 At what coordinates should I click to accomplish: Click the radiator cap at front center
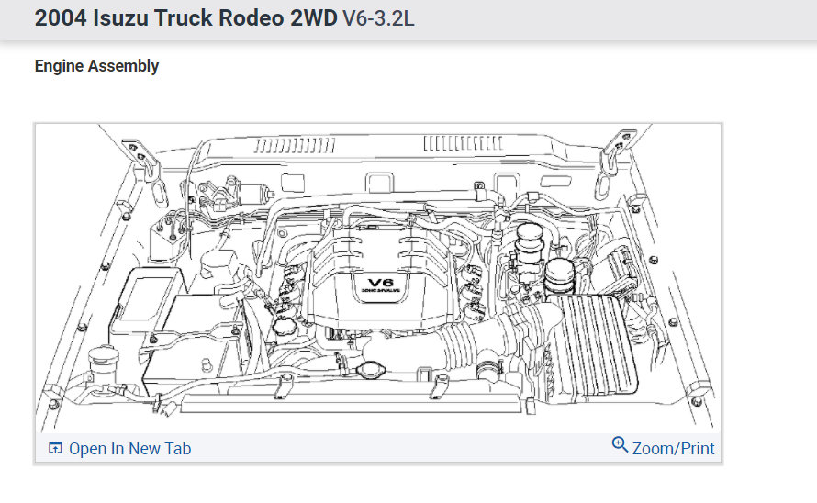click(371, 370)
